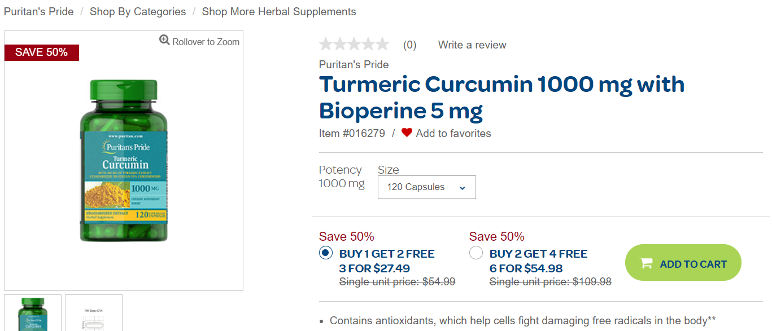Select the first bottle thumbnail image
Screen dimensions: 772x331
pos(33,313)
